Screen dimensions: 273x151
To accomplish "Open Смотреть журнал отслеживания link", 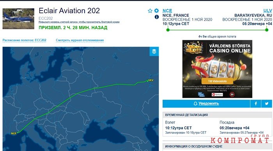I will click(80, 40).
